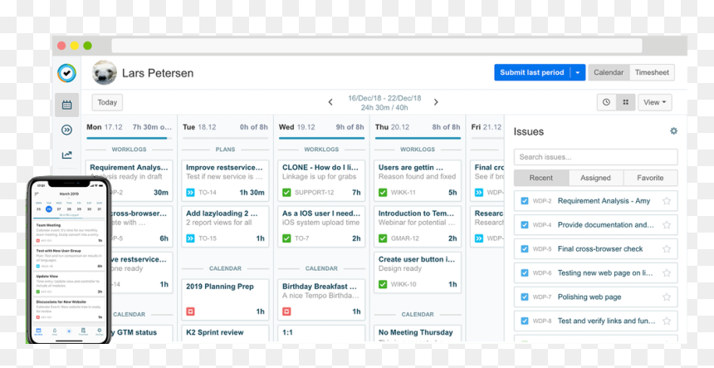Click the green check icon on WIKK-11 card
Viewport: 714px width, 368px height.
[x=383, y=193]
